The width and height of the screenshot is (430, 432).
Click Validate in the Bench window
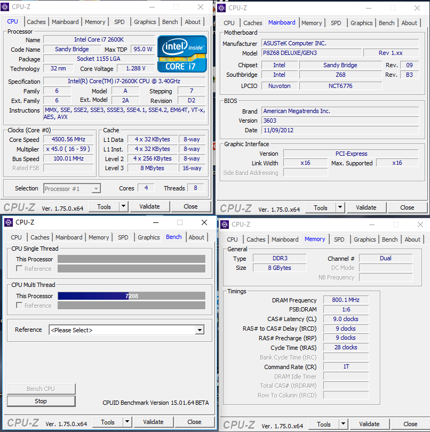click(x=153, y=422)
